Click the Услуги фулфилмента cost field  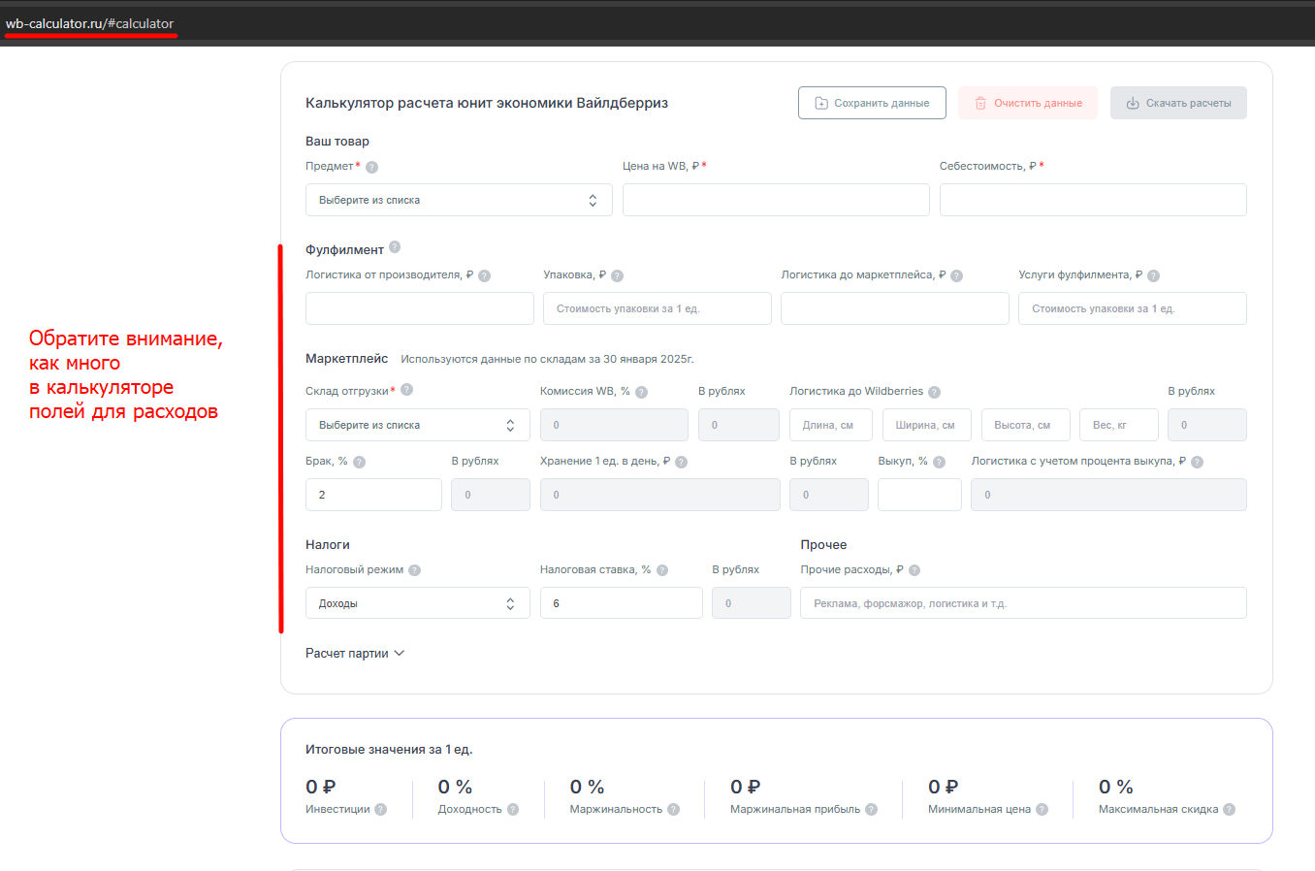point(1133,308)
